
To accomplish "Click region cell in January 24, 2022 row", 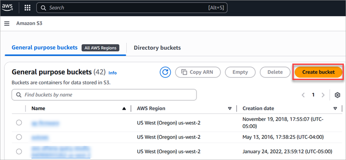I will (169, 152).
